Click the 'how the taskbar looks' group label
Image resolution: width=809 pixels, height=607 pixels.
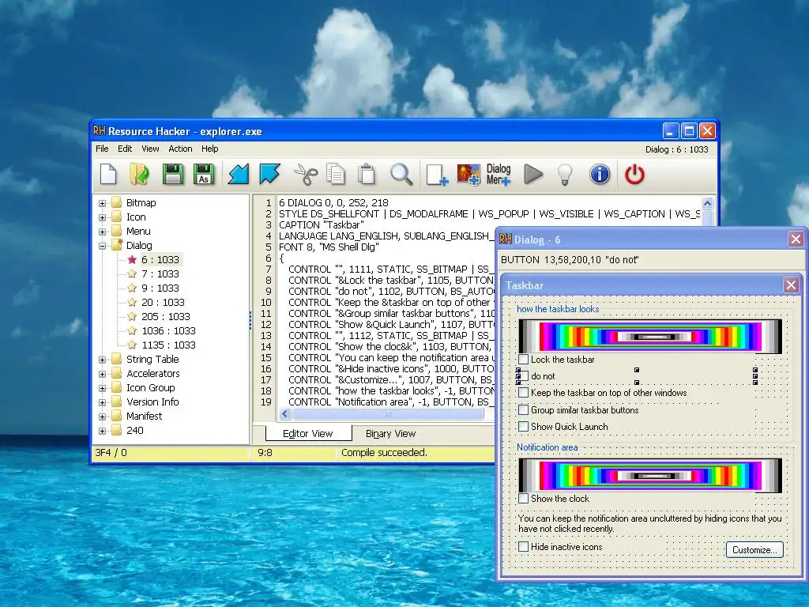click(558, 309)
